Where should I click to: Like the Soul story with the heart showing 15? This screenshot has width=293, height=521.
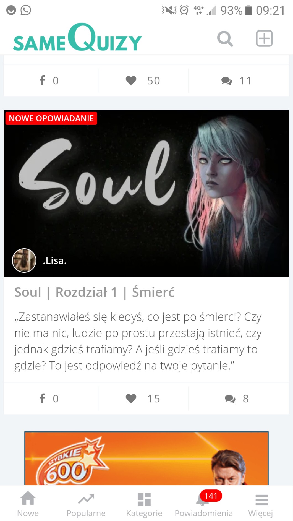143,398
